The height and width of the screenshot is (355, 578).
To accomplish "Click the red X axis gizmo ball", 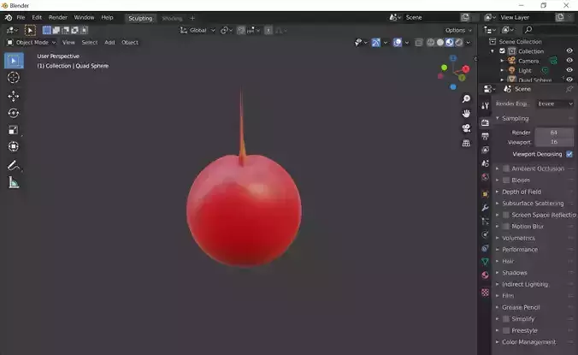I will pos(466,69).
